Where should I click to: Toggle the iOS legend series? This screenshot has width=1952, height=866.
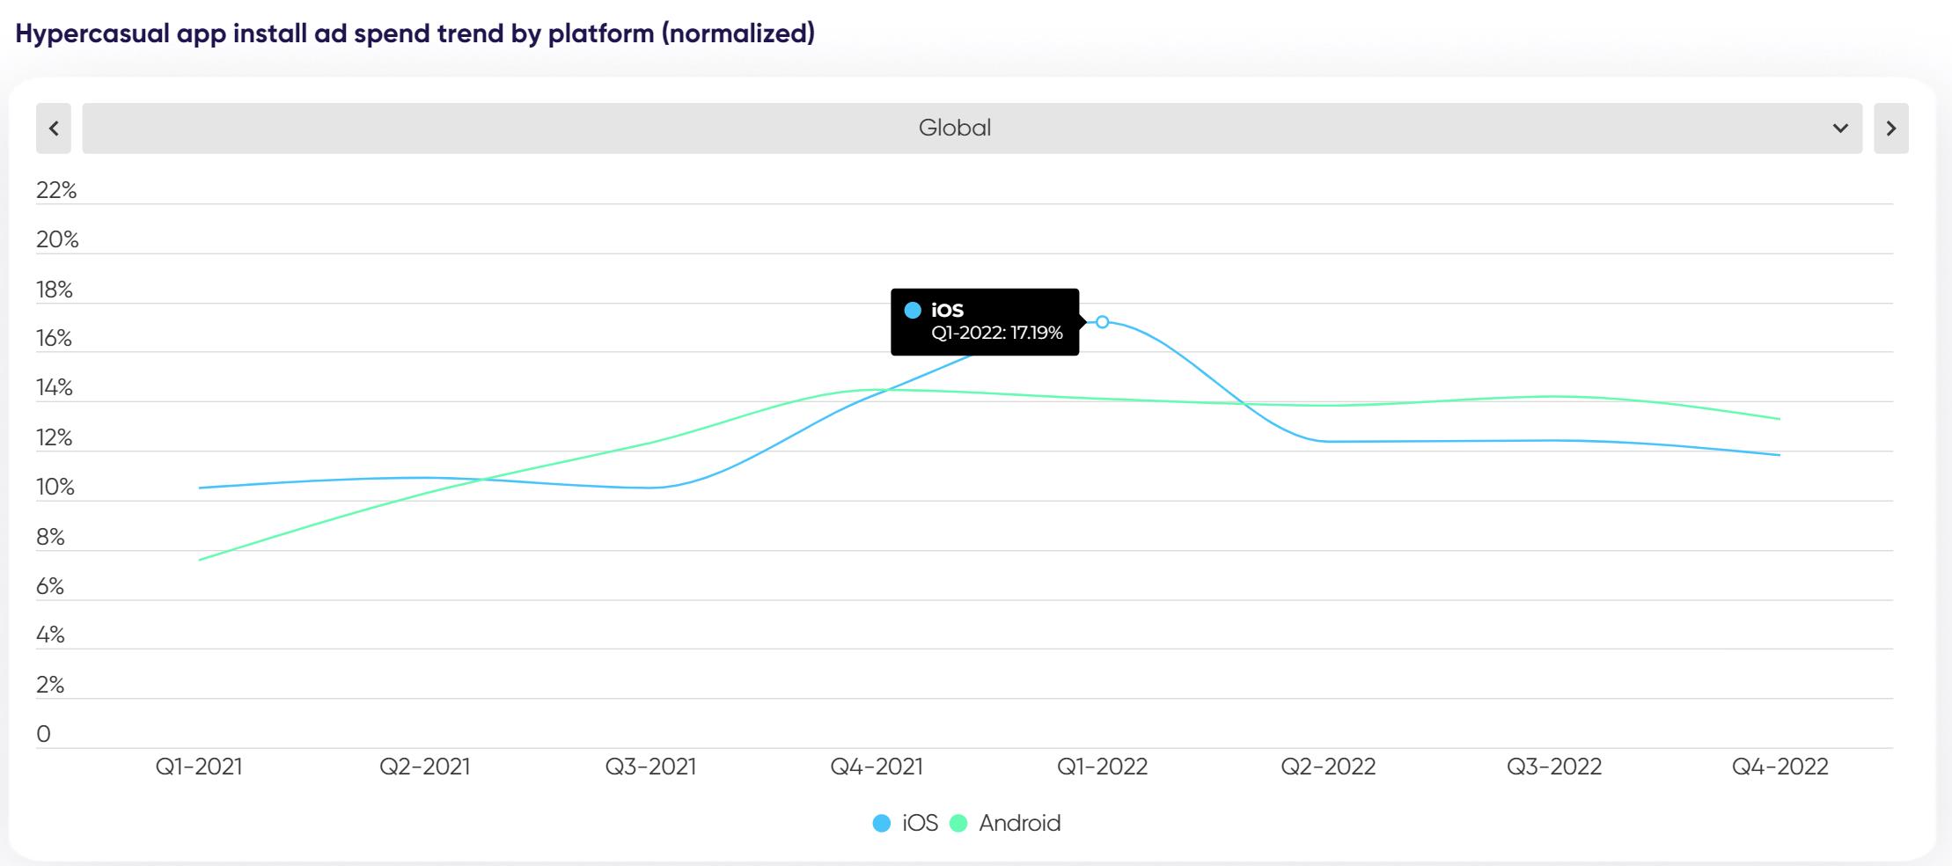920,823
